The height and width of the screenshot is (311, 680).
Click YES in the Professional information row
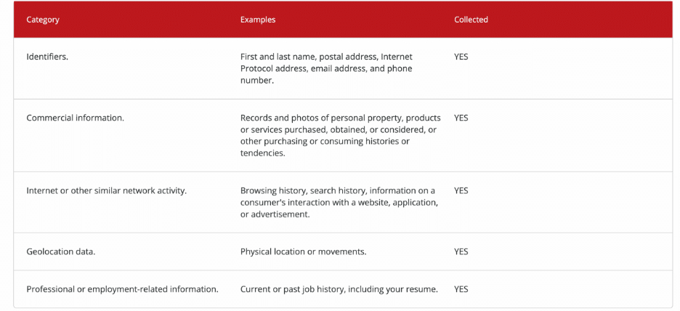click(x=461, y=289)
